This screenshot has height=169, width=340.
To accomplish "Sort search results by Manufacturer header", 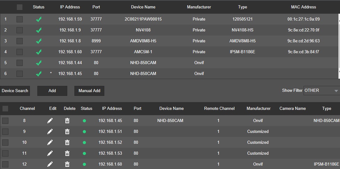I will 199,7.
